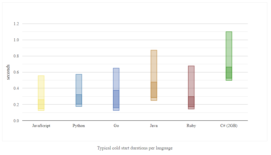The height and width of the screenshot is (155, 271).
Task: Click the orange Java range bar
Action: 154,75
